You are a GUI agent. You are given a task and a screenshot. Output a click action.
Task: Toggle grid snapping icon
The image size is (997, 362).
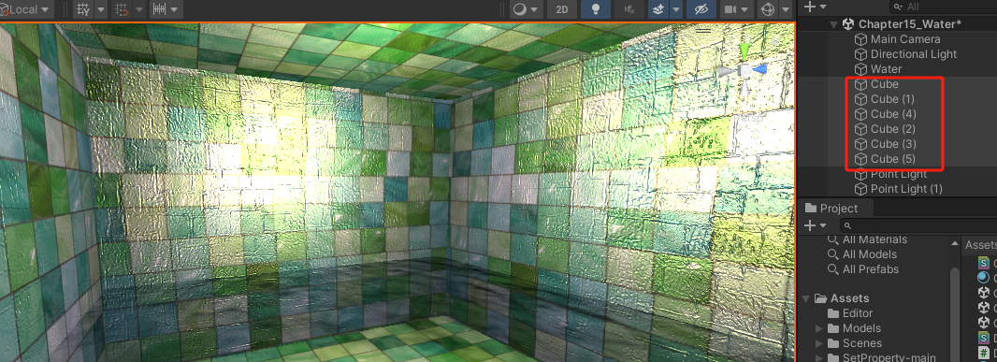click(121, 9)
